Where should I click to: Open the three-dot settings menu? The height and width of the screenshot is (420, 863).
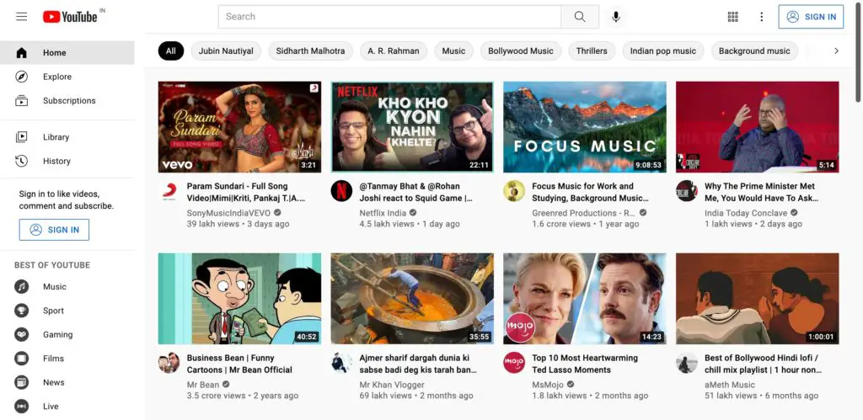pyautogui.click(x=761, y=17)
